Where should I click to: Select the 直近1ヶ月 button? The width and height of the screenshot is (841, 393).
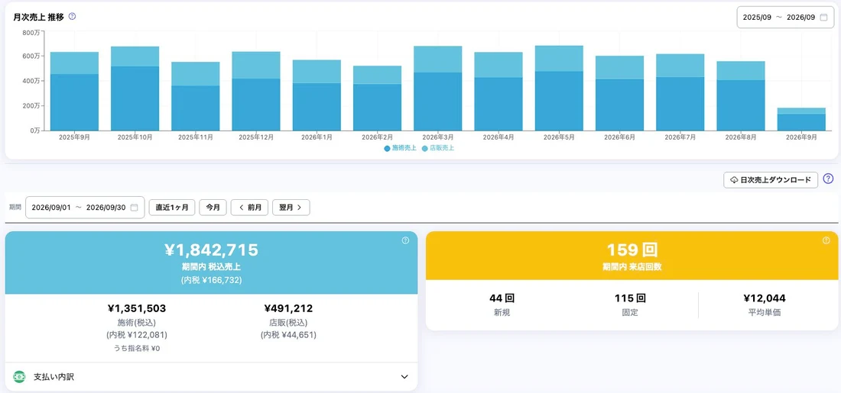pos(171,208)
